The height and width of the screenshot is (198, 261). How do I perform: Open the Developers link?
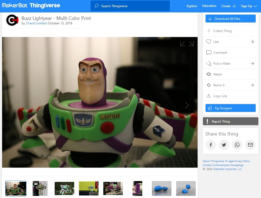pos(222,165)
